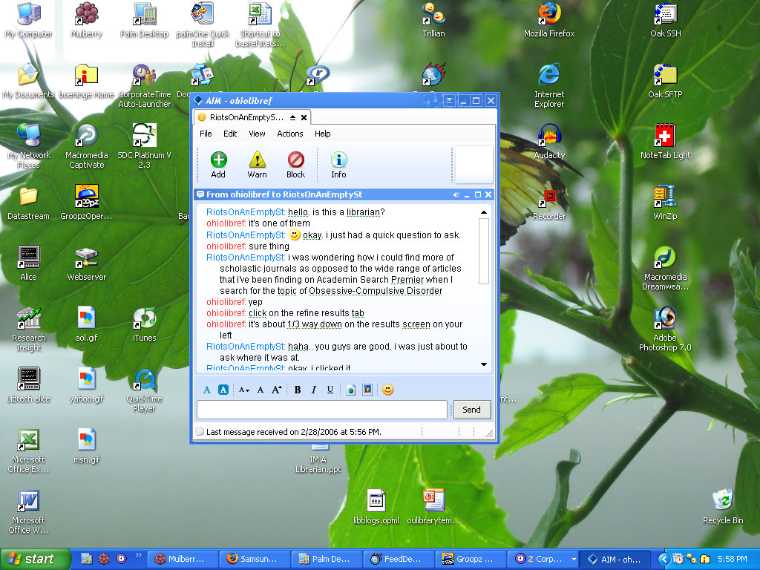Open the iTunes desktop icon
This screenshot has height=570, width=760.
(145, 325)
